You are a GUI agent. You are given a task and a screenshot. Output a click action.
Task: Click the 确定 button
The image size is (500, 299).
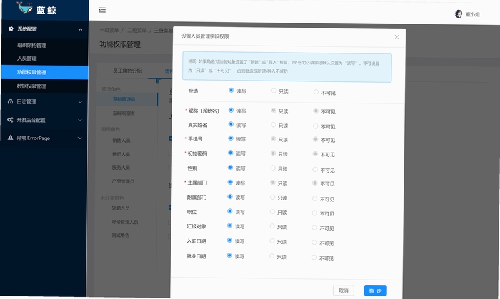click(x=376, y=291)
